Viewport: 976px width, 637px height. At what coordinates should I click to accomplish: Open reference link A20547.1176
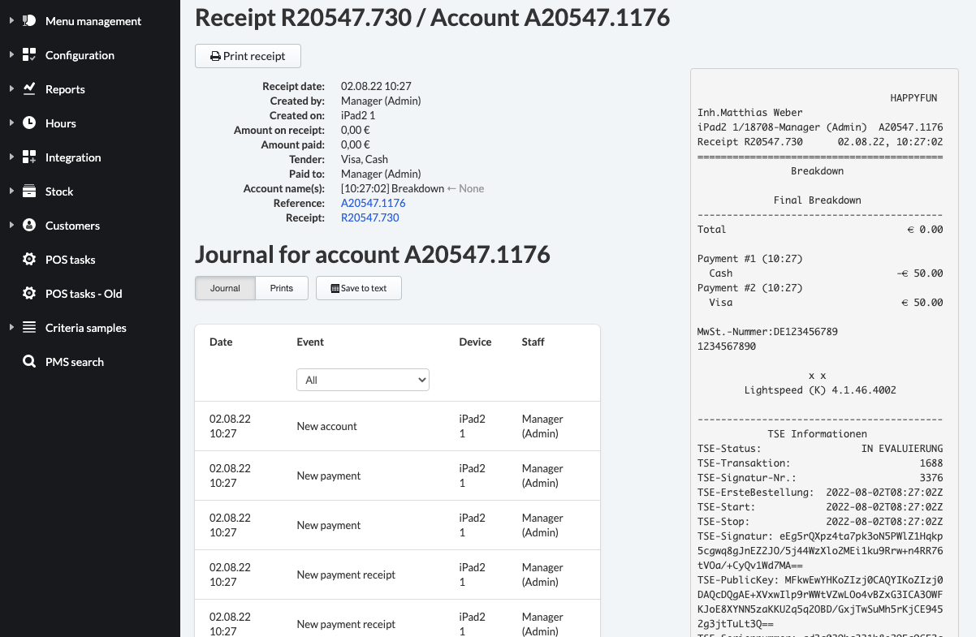373,203
